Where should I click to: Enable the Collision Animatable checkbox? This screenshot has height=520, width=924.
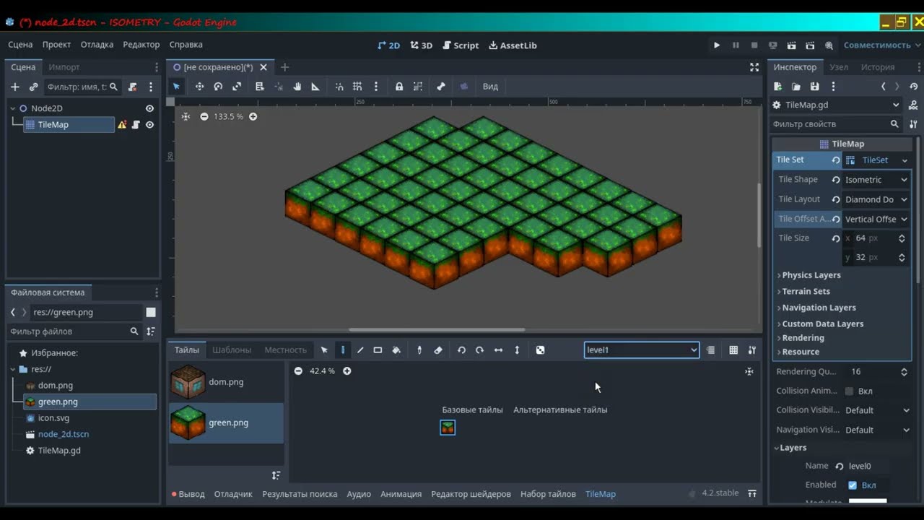(849, 391)
